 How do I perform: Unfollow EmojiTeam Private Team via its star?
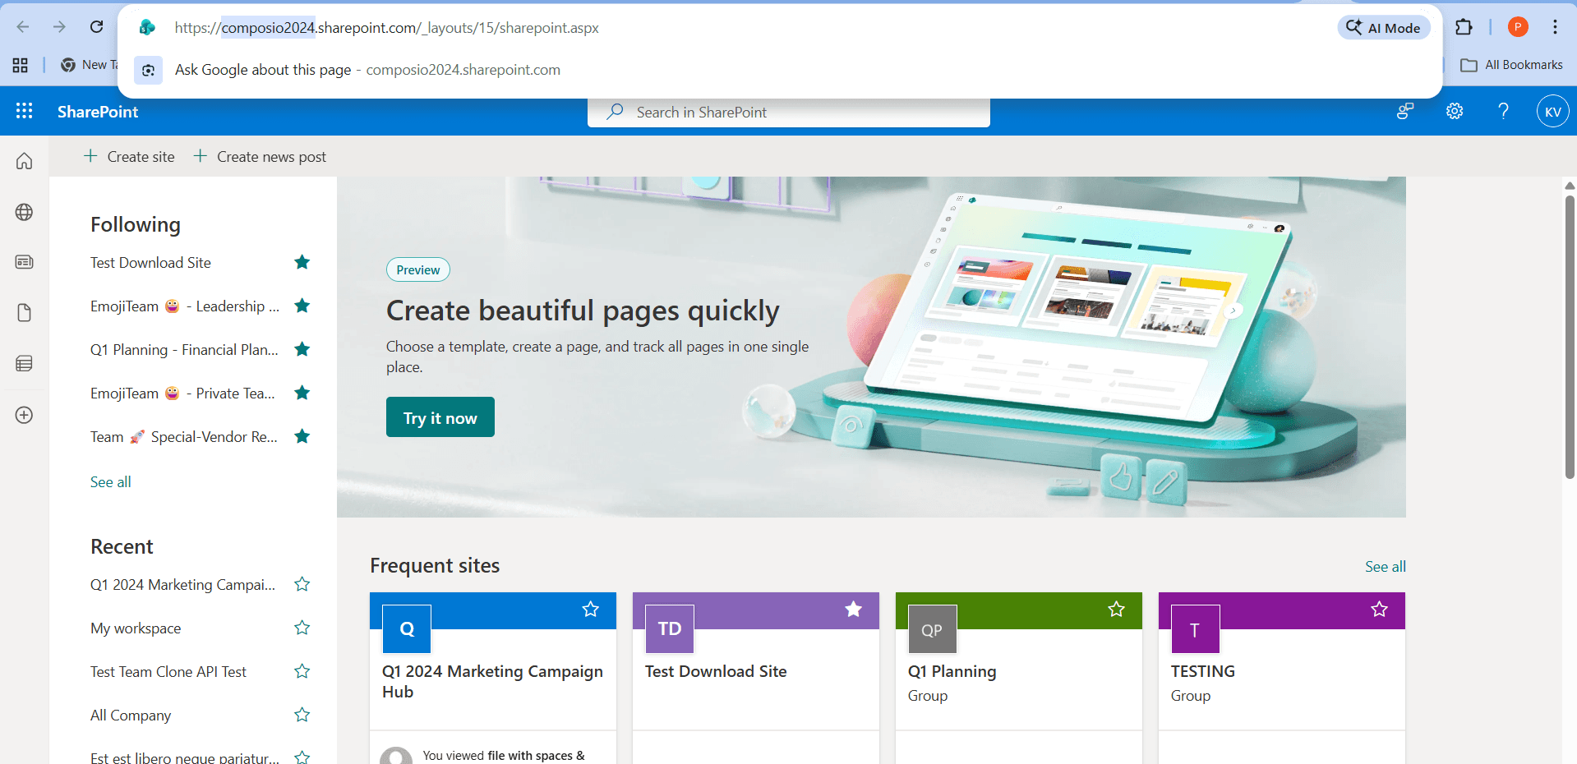click(302, 393)
